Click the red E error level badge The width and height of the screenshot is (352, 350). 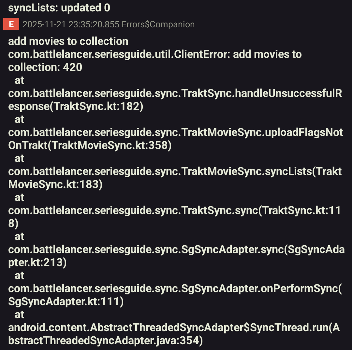[x=11, y=24]
